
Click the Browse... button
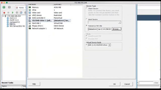pos(116,29)
